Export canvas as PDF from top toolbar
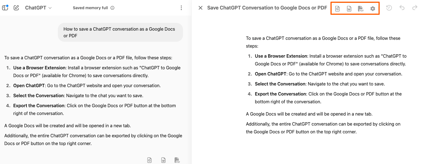421x164 pixels. [361, 9]
